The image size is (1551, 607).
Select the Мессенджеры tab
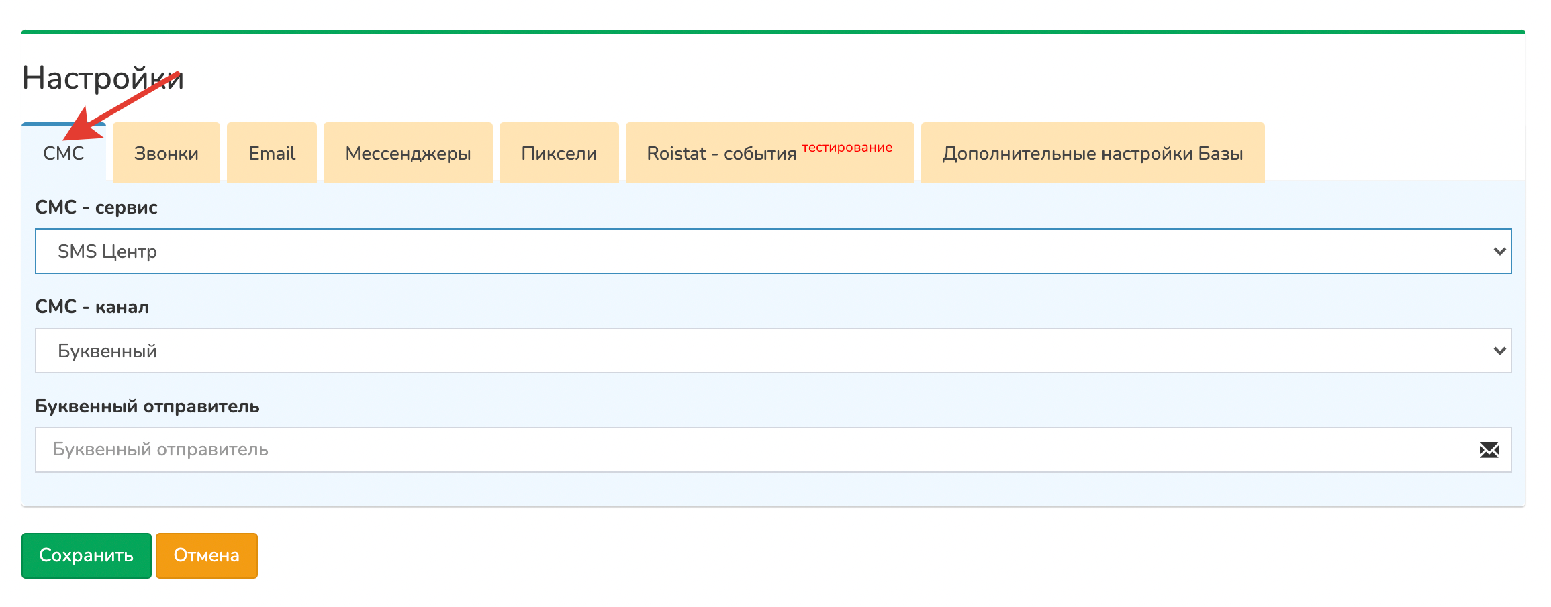click(408, 153)
